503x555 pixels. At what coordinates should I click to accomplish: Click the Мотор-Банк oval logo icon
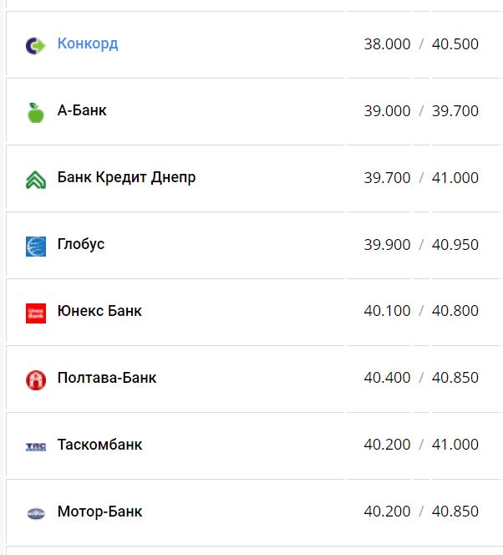click(36, 513)
